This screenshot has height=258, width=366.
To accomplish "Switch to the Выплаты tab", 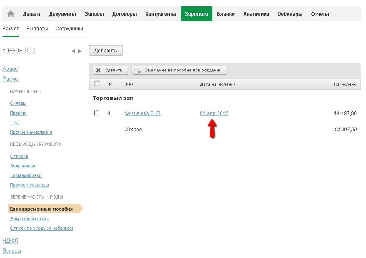I will pos(37,29).
